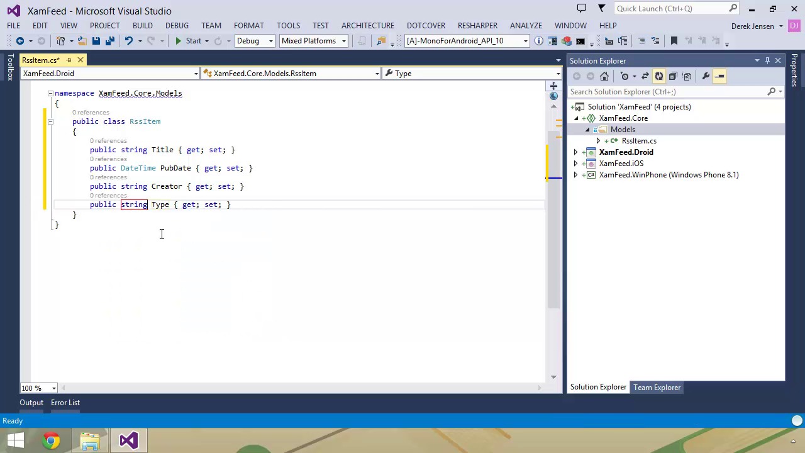Open the DEBUG menu
This screenshot has width=805, height=453.
click(x=177, y=26)
